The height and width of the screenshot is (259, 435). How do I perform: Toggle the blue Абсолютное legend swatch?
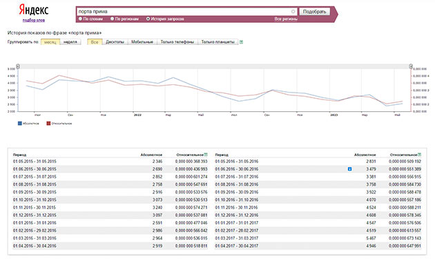tap(20, 123)
